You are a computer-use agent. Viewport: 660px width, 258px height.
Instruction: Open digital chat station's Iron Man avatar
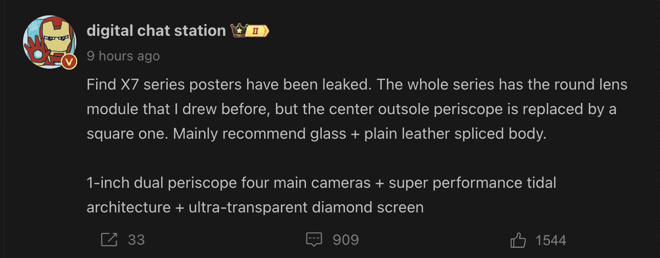pyautogui.click(x=46, y=42)
